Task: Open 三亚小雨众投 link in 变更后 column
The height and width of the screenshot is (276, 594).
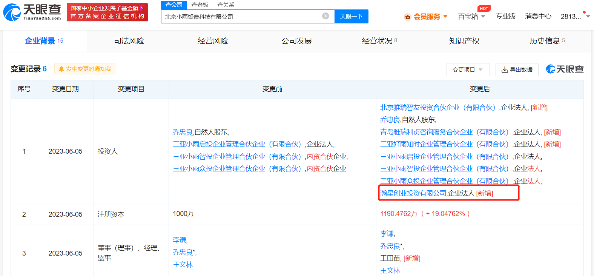Action: click(446, 181)
